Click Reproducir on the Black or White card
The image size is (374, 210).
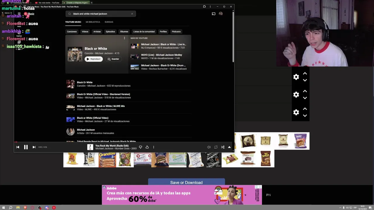[93, 59]
